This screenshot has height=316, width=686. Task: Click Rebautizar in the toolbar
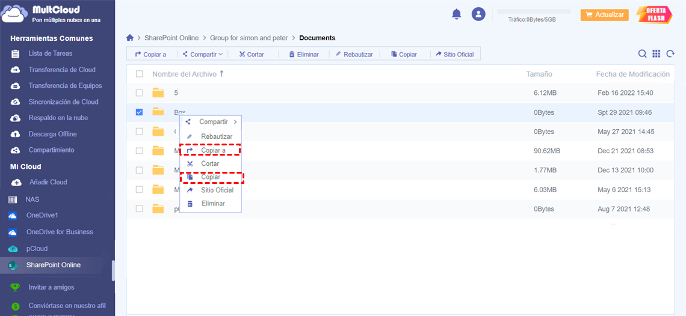click(354, 54)
